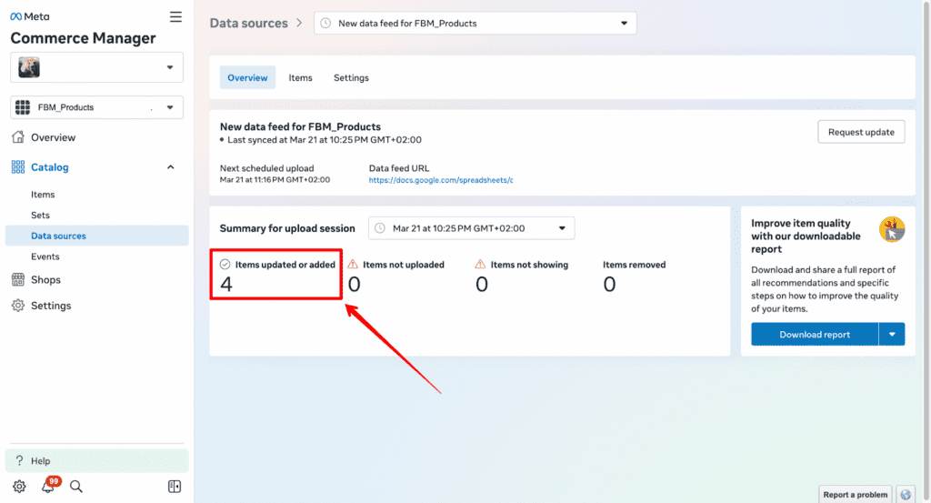
Task: Open the data feed selector dropdown
Action: 475,23
